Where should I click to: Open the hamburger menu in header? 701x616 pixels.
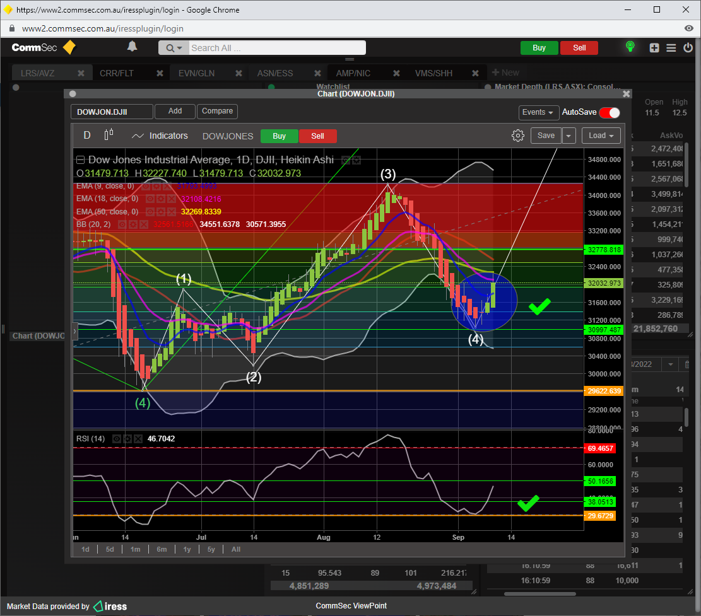click(671, 48)
